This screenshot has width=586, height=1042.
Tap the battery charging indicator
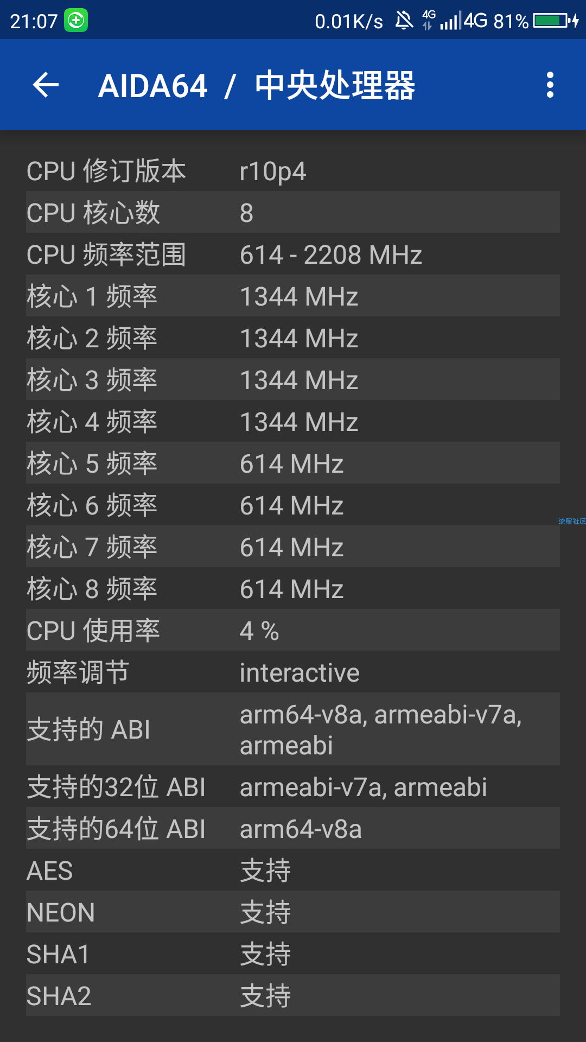pos(556,21)
